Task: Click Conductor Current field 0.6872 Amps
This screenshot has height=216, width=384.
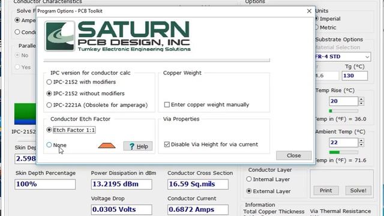Action: (198, 209)
